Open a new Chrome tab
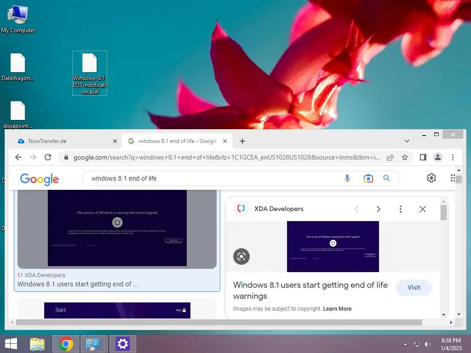 click(x=242, y=141)
